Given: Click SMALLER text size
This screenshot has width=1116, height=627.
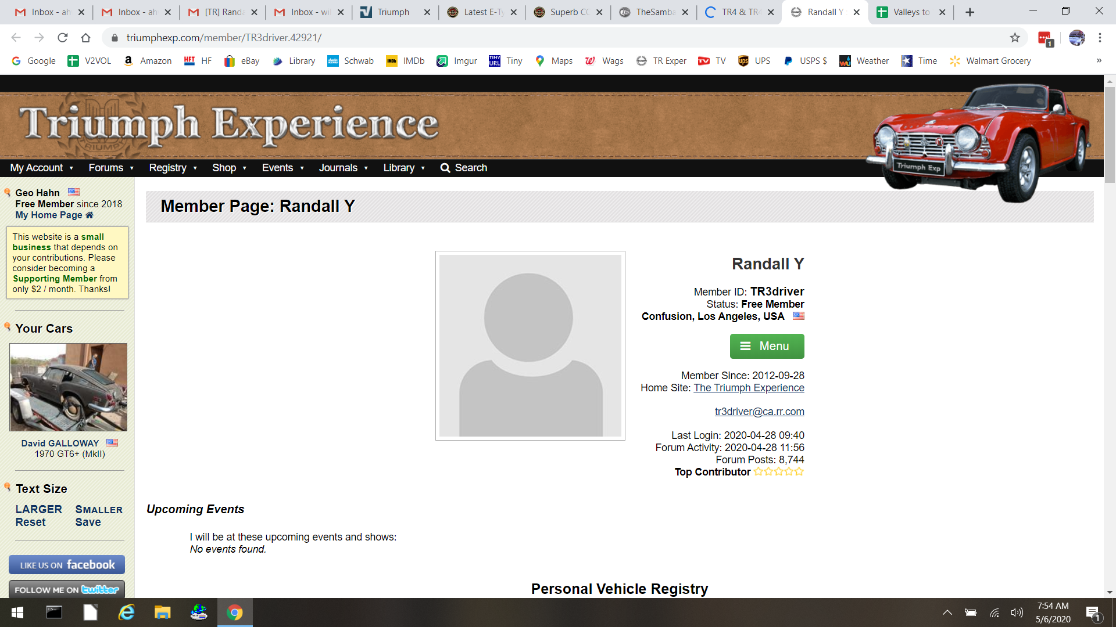Looking at the screenshot, I should [x=99, y=509].
